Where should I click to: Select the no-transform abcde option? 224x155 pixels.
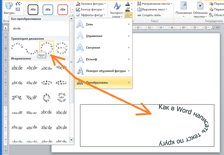[17, 28]
